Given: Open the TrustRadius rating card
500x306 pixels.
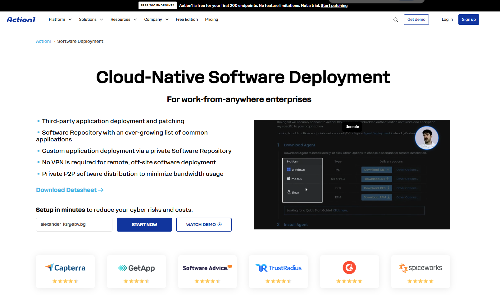Looking at the screenshot, I should [x=279, y=272].
